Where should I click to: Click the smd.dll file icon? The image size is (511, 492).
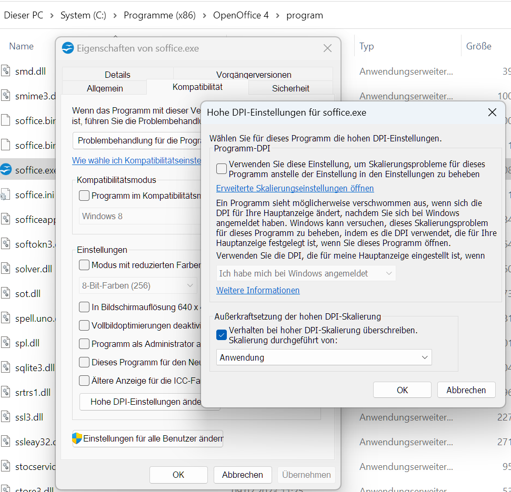6,71
